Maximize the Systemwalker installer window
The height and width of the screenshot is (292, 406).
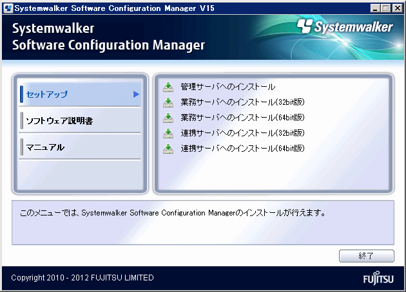385,8
